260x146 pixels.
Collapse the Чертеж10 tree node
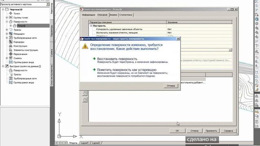click(x=3, y=9)
